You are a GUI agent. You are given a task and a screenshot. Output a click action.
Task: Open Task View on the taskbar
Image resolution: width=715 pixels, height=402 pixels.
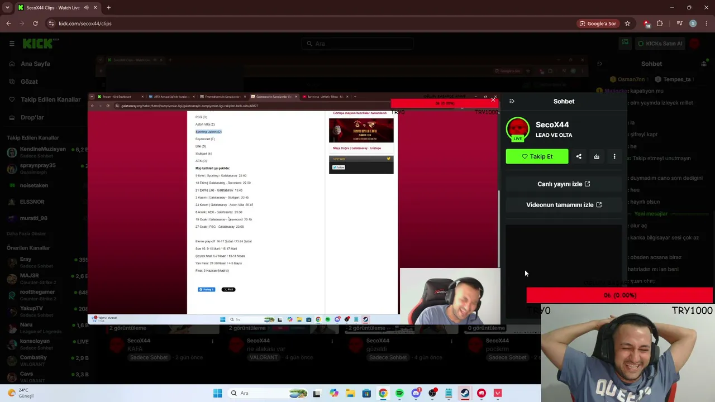(317, 393)
